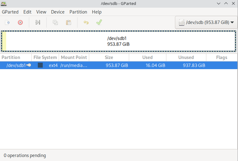238x161 pixels.
Task: Click the "0 operations pending" status text
Action: click(25, 155)
